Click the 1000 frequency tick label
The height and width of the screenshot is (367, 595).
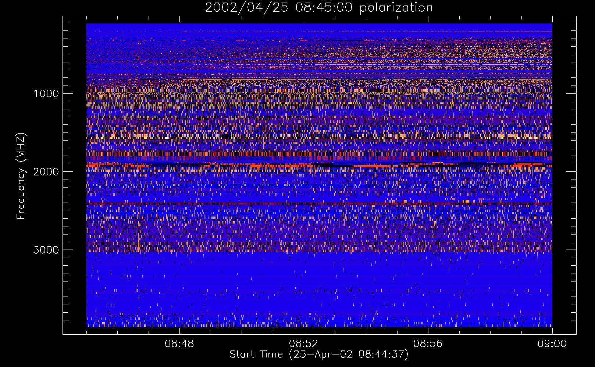(46, 94)
